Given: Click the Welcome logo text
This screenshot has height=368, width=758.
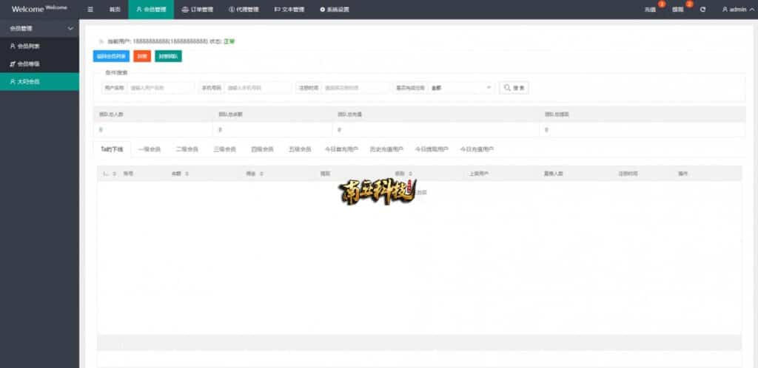Looking at the screenshot, I should pyautogui.click(x=39, y=9).
